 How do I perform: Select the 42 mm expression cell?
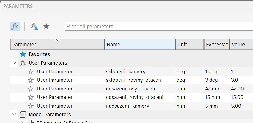tap(212, 89)
